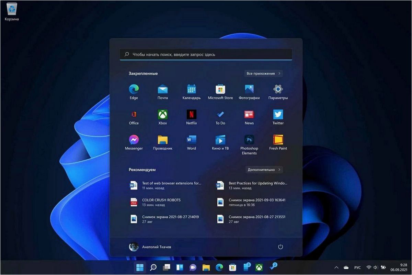
Task: Open taskbar Search magnifier
Action: tap(153, 267)
